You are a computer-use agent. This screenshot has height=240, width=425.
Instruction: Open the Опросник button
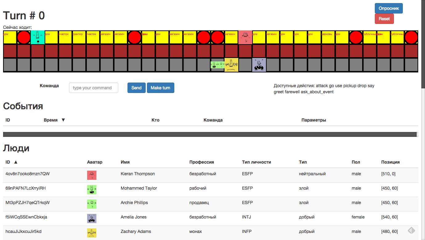tap(389, 8)
